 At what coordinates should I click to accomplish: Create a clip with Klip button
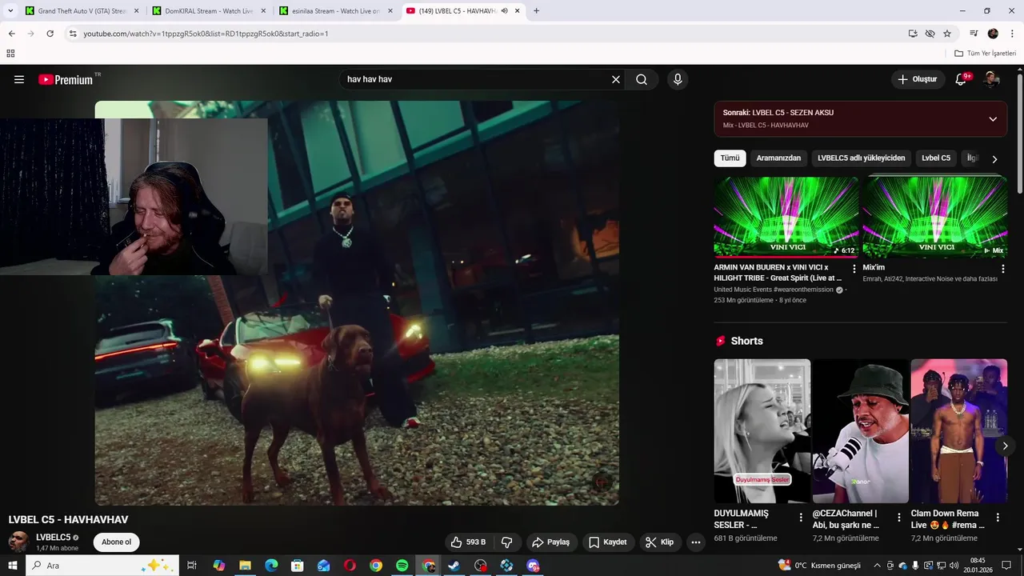click(x=660, y=542)
